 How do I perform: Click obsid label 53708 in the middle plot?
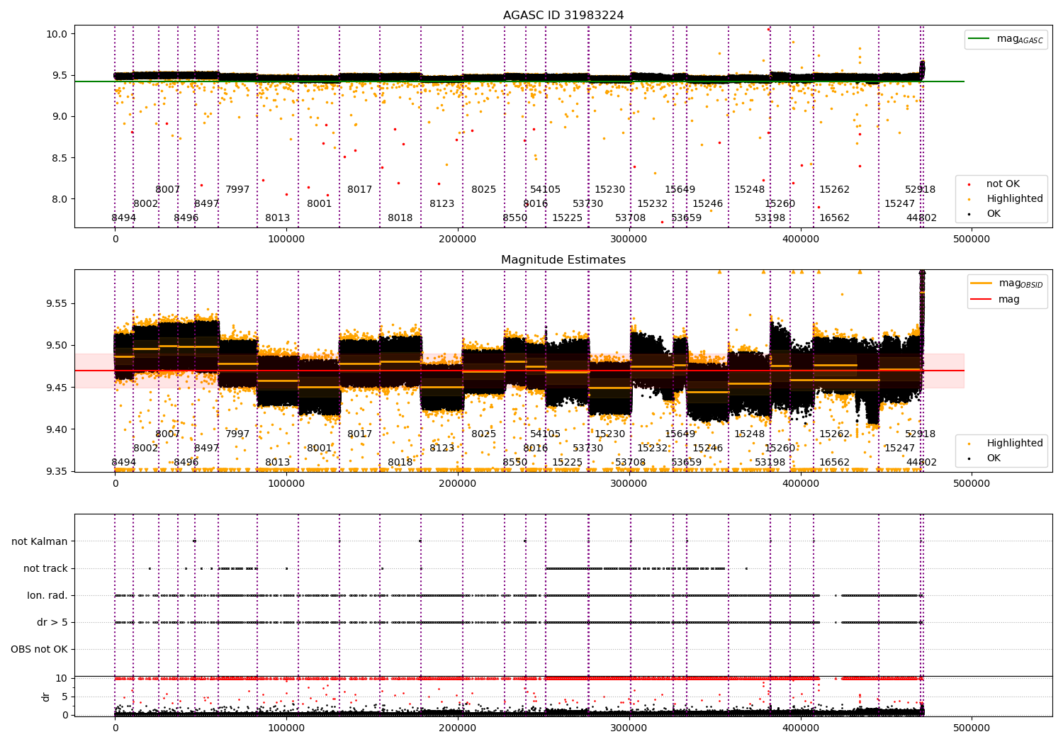point(631,463)
